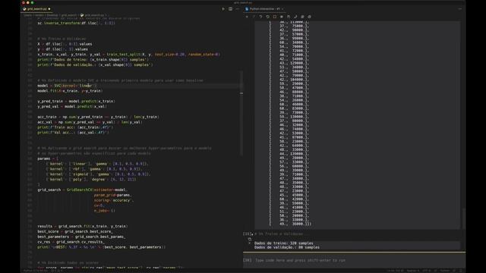The image size is (486, 273).
Task: Switch to the Python Interactive tab
Action: click(x=264, y=9)
